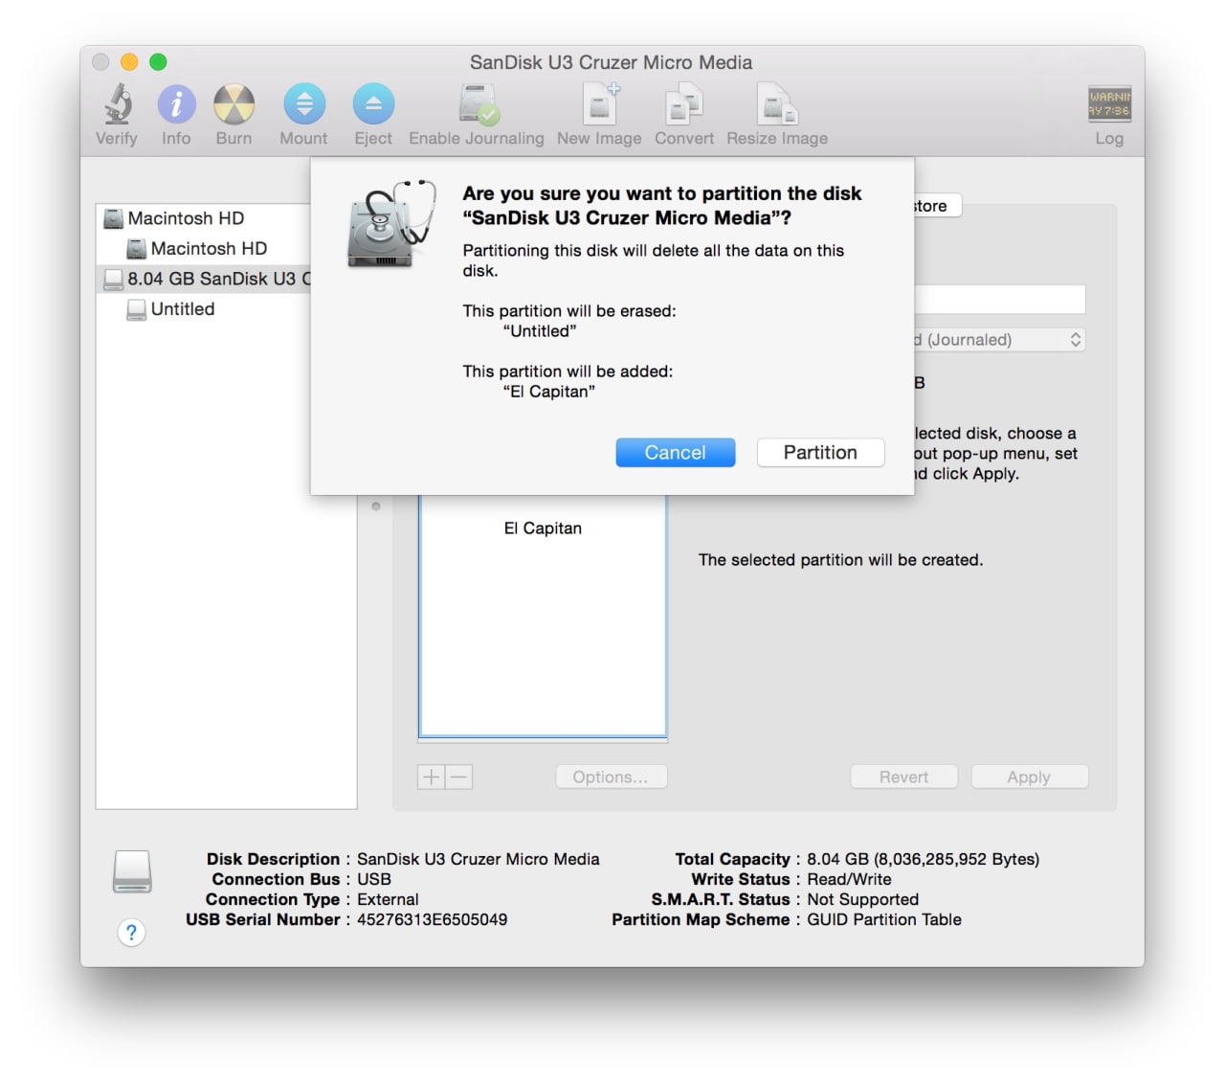Select the 8.04 GB SanDisk disk
The height and width of the screenshot is (1082, 1225).
click(211, 279)
